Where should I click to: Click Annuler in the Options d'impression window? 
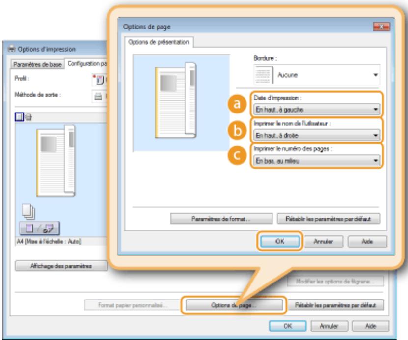[329, 326]
